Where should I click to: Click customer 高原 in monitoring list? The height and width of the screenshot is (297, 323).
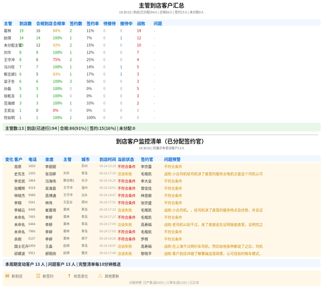pyautogui.click(x=17, y=167)
